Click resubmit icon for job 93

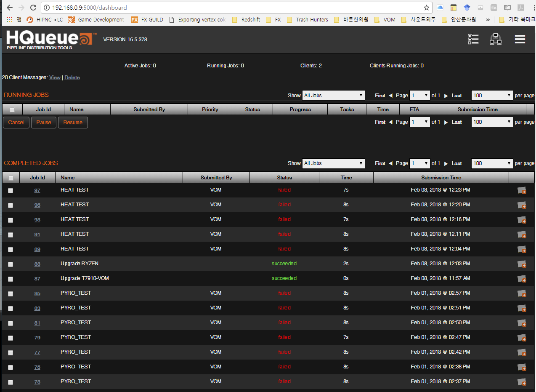(522, 220)
